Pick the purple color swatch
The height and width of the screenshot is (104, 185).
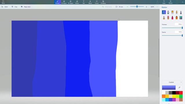(174, 100)
